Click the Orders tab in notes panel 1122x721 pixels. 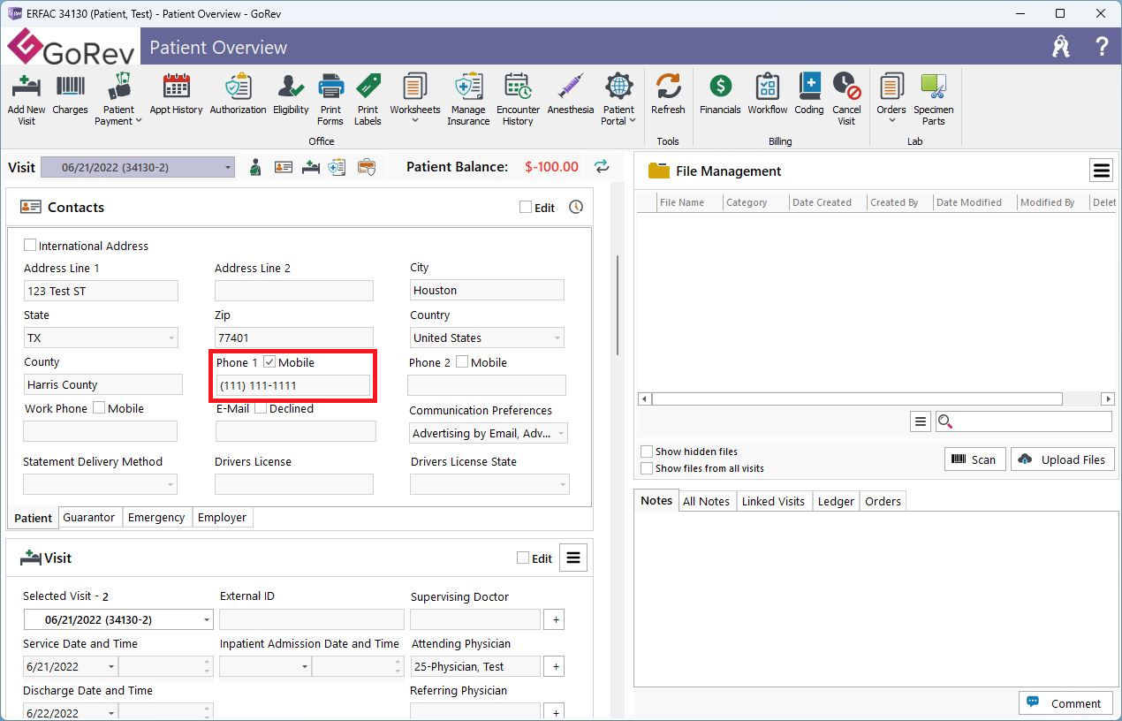(x=883, y=501)
